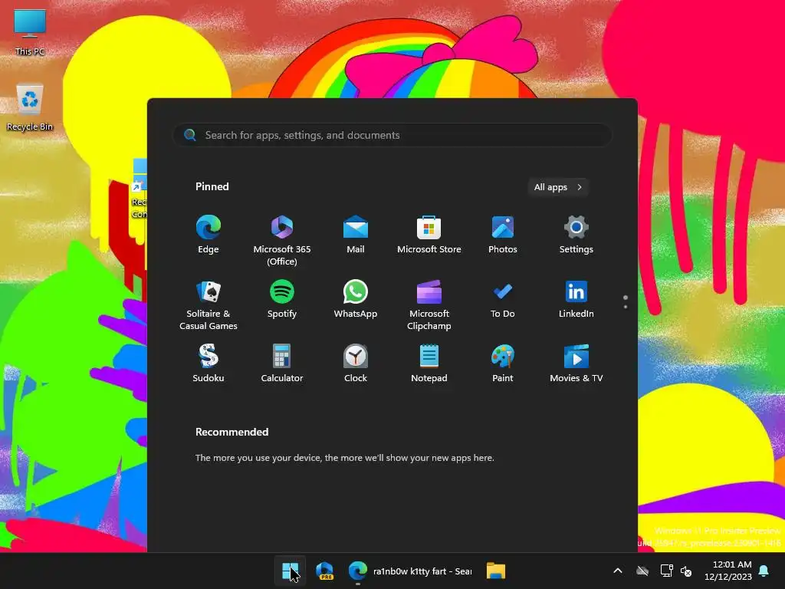The height and width of the screenshot is (589, 785).
Task: Open the network status tray icon
Action: point(666,571)
